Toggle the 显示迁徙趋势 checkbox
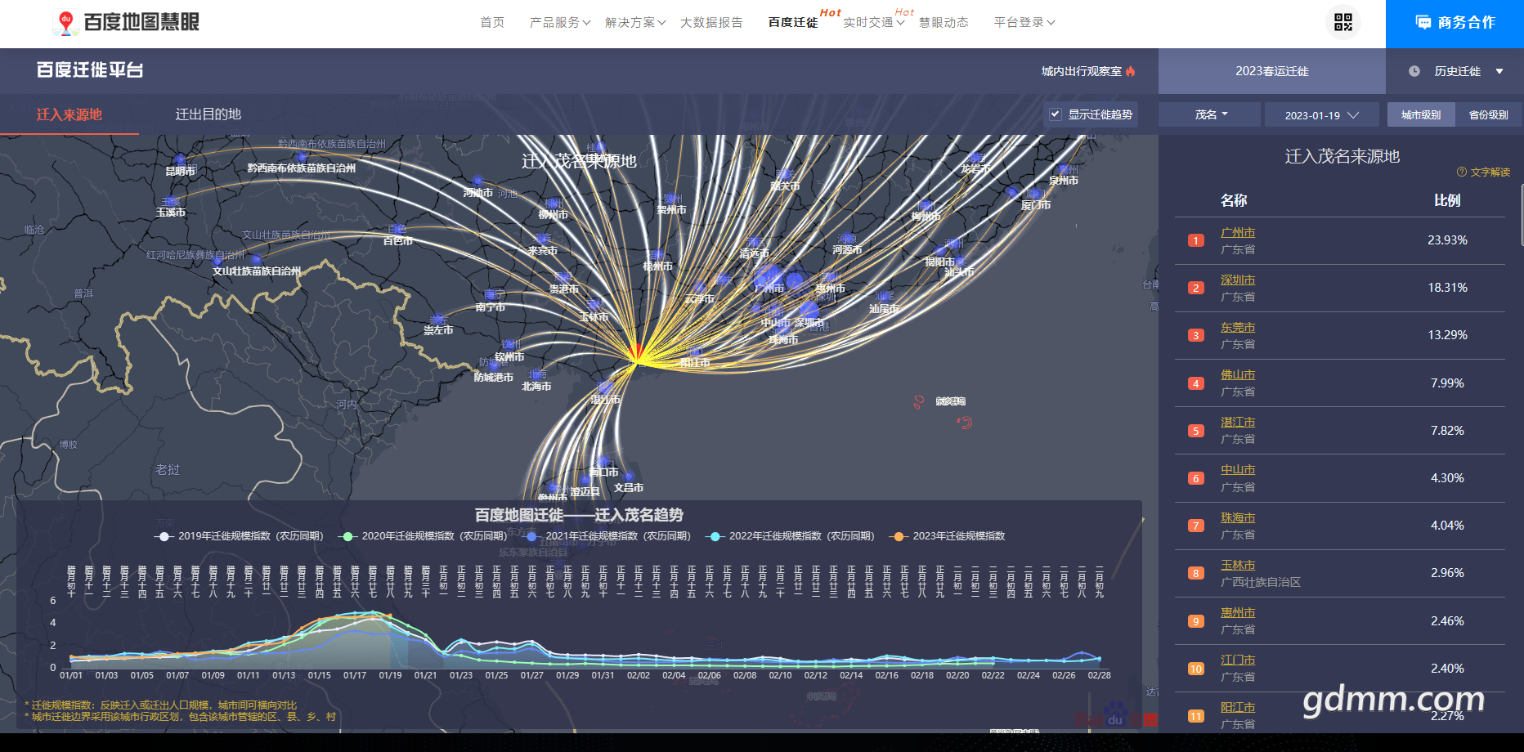Screen dimensions: 1524x752 (1056, 114)
